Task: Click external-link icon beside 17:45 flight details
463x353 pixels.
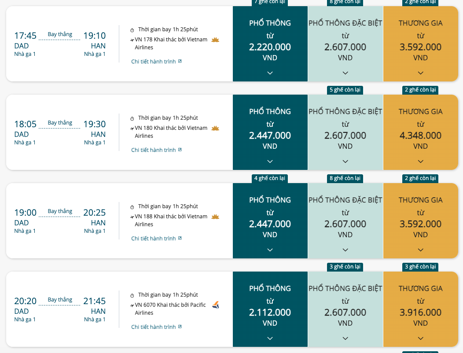Action: tap(180, 61)
